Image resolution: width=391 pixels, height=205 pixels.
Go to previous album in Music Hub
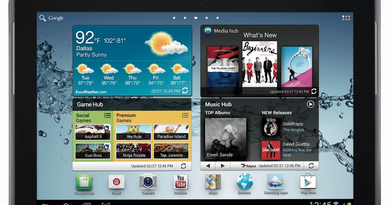tap(208, 166)
